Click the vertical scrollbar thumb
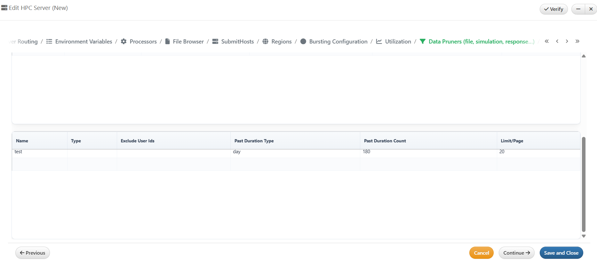Viewport: 597px width, 270px height. (584, 184)
